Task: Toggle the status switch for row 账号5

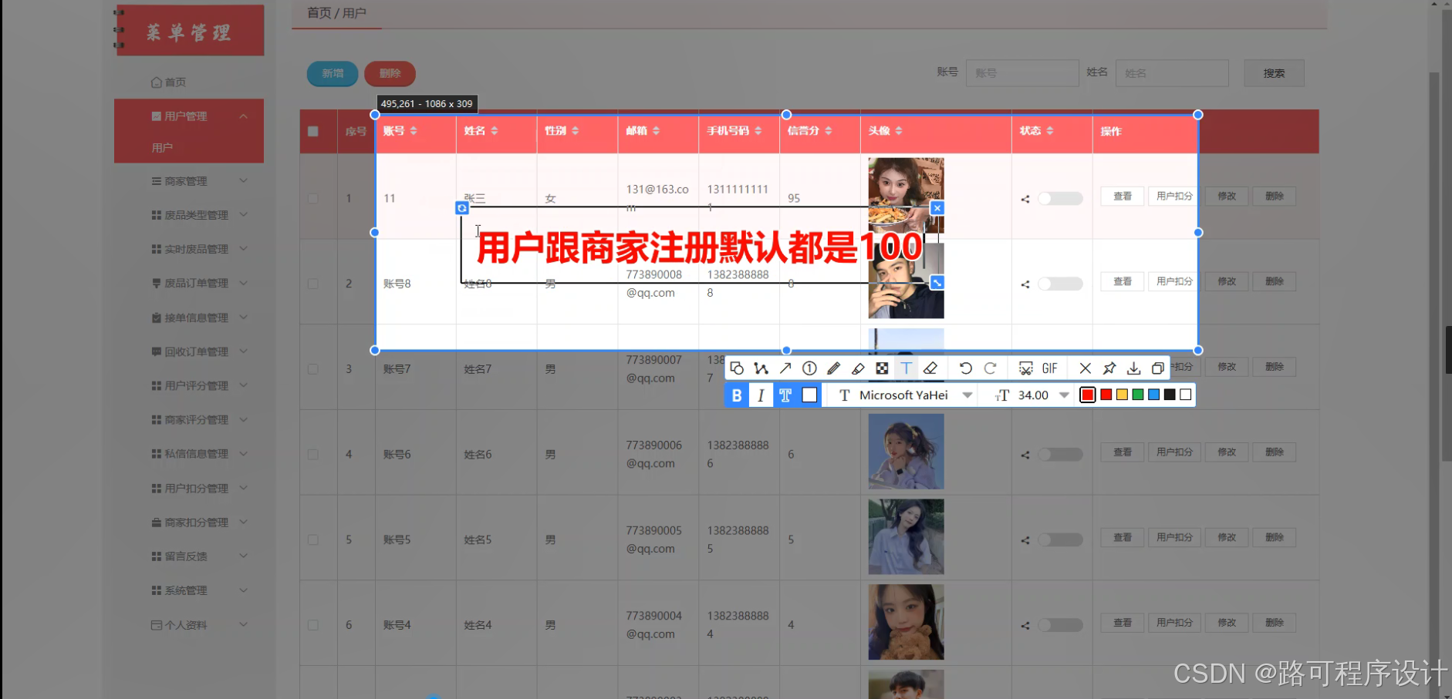Action: [1060, 539]
